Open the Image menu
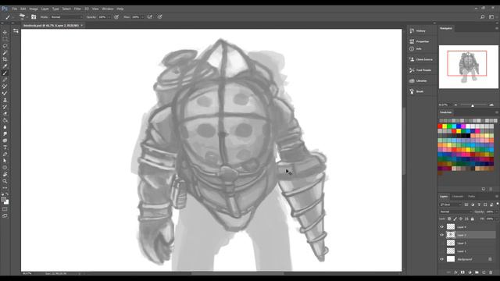This screenshot has height=281, width=500. [34, 9]
